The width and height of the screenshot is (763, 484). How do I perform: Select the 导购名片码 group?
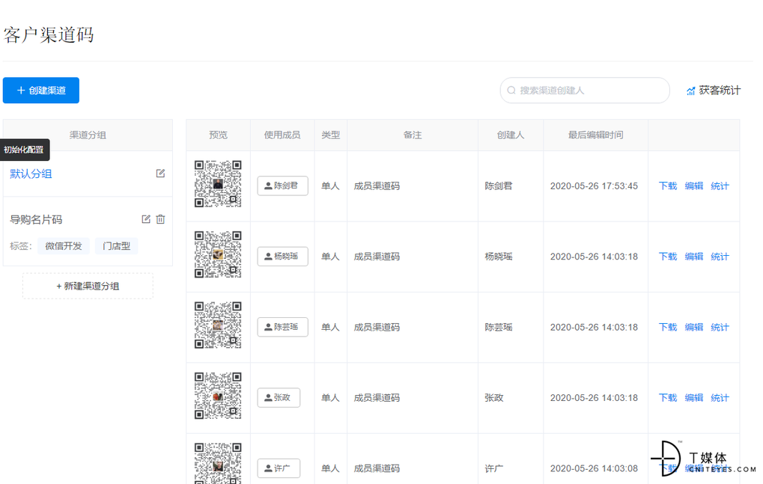pyautogui.click(x=36, y=220)
